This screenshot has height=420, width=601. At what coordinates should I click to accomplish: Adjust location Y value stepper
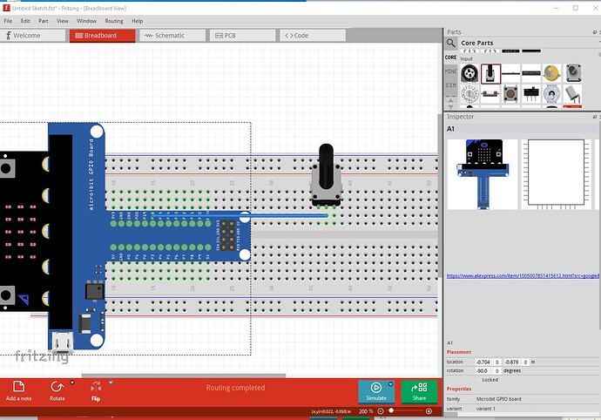526,362
